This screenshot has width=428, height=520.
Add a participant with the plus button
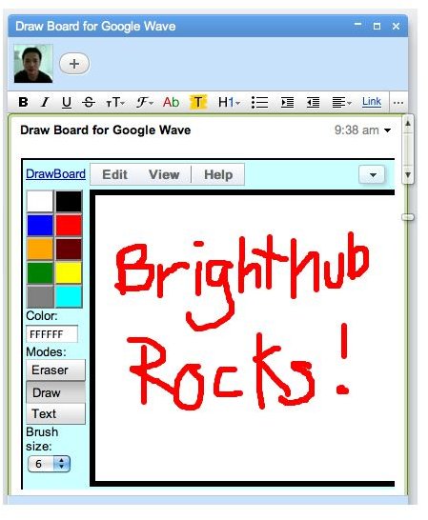pyautogui.click(x=74, y=64)
